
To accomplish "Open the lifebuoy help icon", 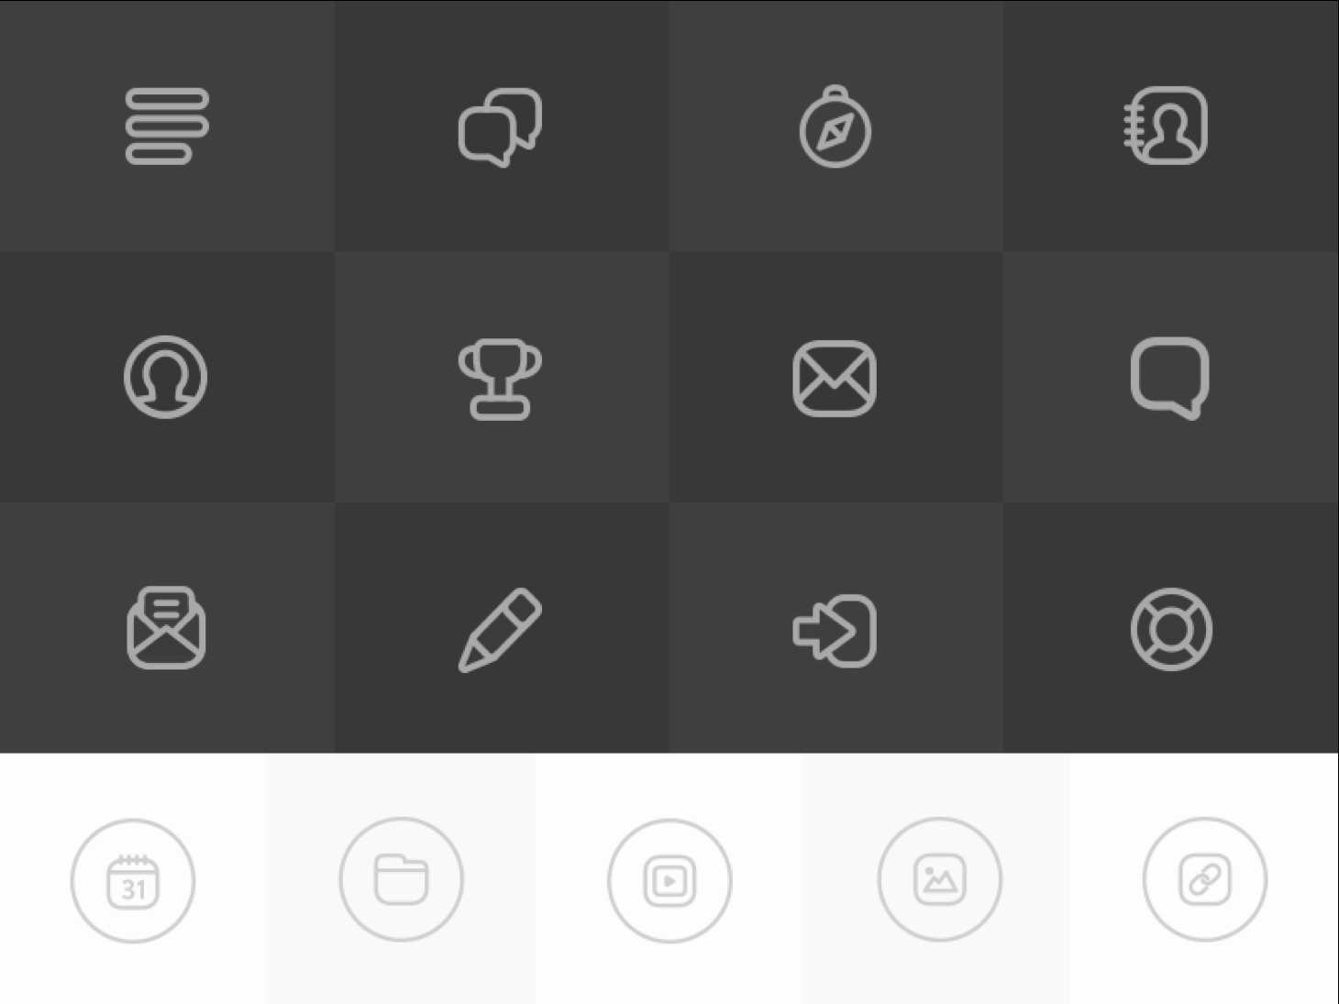I will click(x=1171, y=629).
